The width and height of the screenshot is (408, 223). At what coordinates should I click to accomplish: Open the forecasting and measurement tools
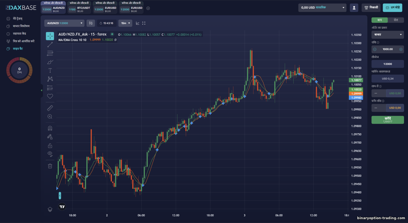(50, 88)
